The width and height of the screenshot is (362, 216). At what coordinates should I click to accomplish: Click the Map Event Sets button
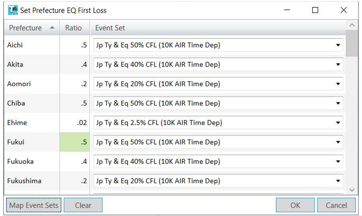pos(34,205)
